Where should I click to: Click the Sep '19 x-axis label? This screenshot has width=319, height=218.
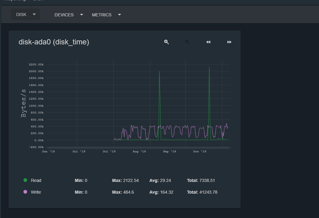pos(169,152)
